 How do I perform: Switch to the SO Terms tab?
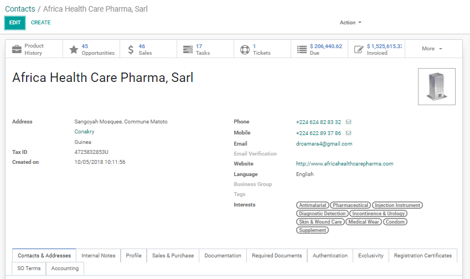(29, 268)
